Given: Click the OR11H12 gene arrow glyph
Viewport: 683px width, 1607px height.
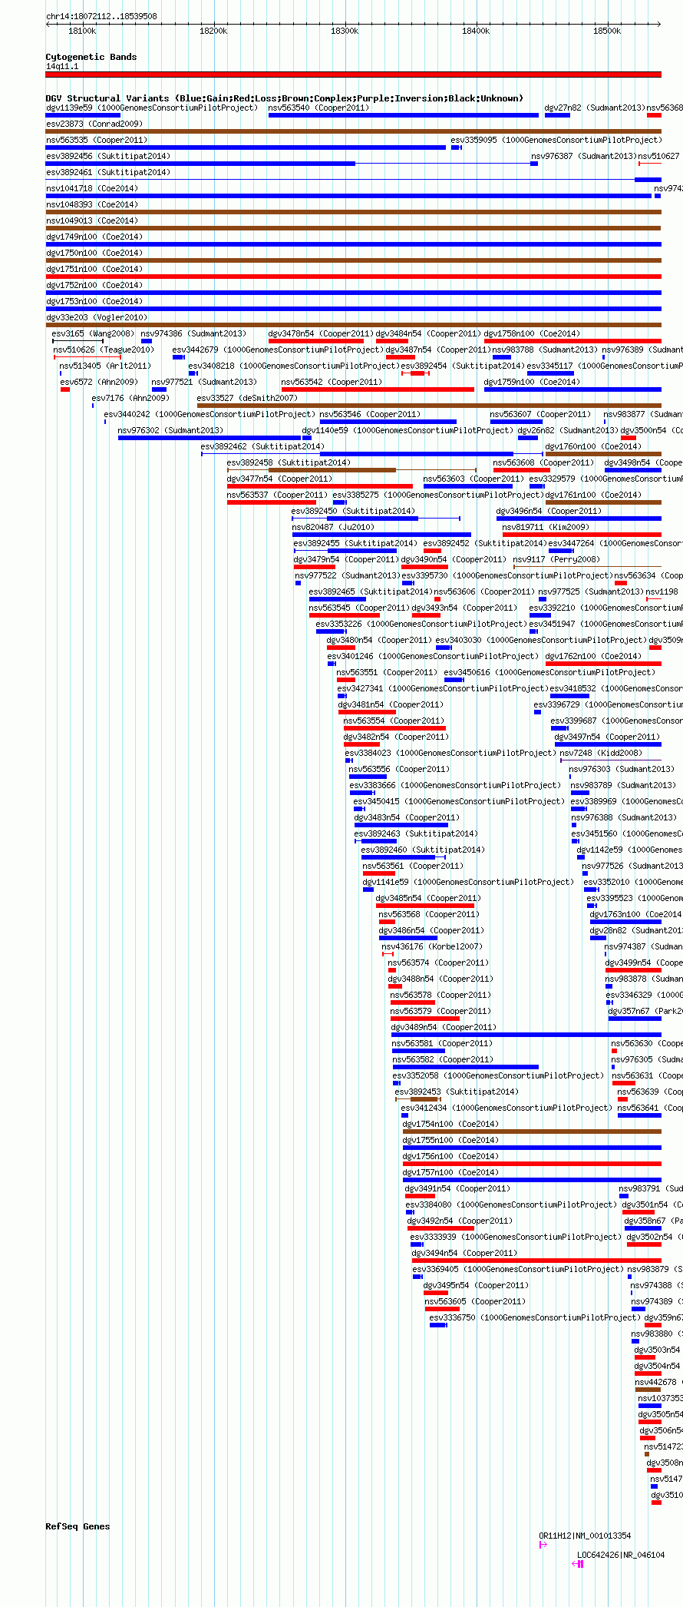Looking at the screenshot, I should tap(543, 1544).
